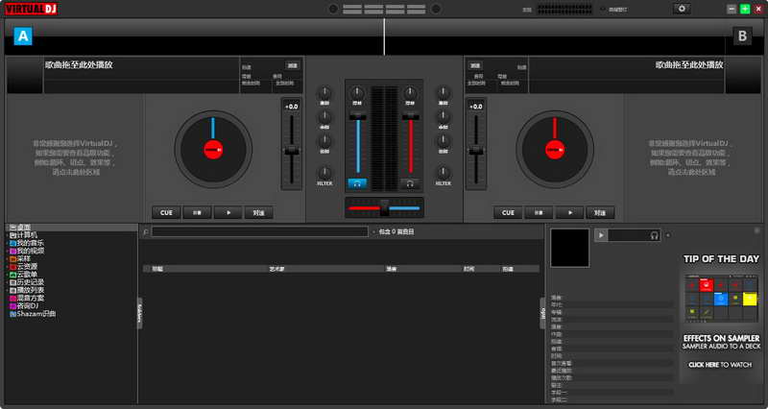Screen dimensions: 768x409
Task: Click the Tip of the Day sampler thumbnail
Action: (721, 298)
